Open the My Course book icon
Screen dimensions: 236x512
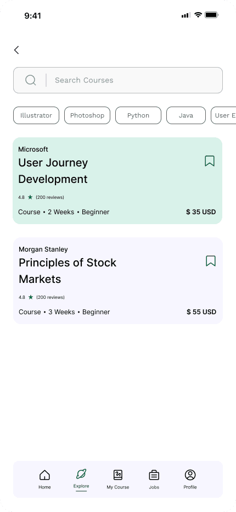pos(118,475)
